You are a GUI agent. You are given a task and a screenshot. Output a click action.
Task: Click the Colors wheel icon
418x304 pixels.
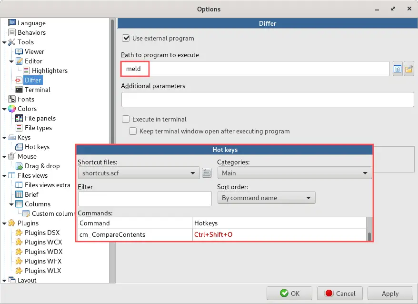point(12,109)
